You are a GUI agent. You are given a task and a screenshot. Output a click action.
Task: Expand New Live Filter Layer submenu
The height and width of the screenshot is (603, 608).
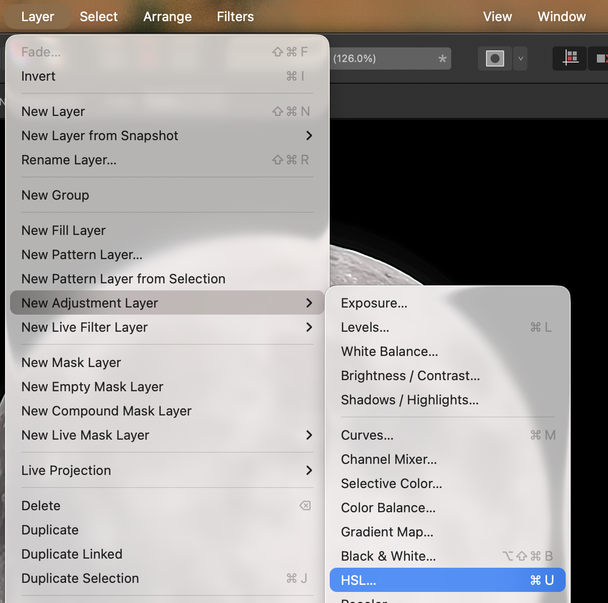(167, 327)
